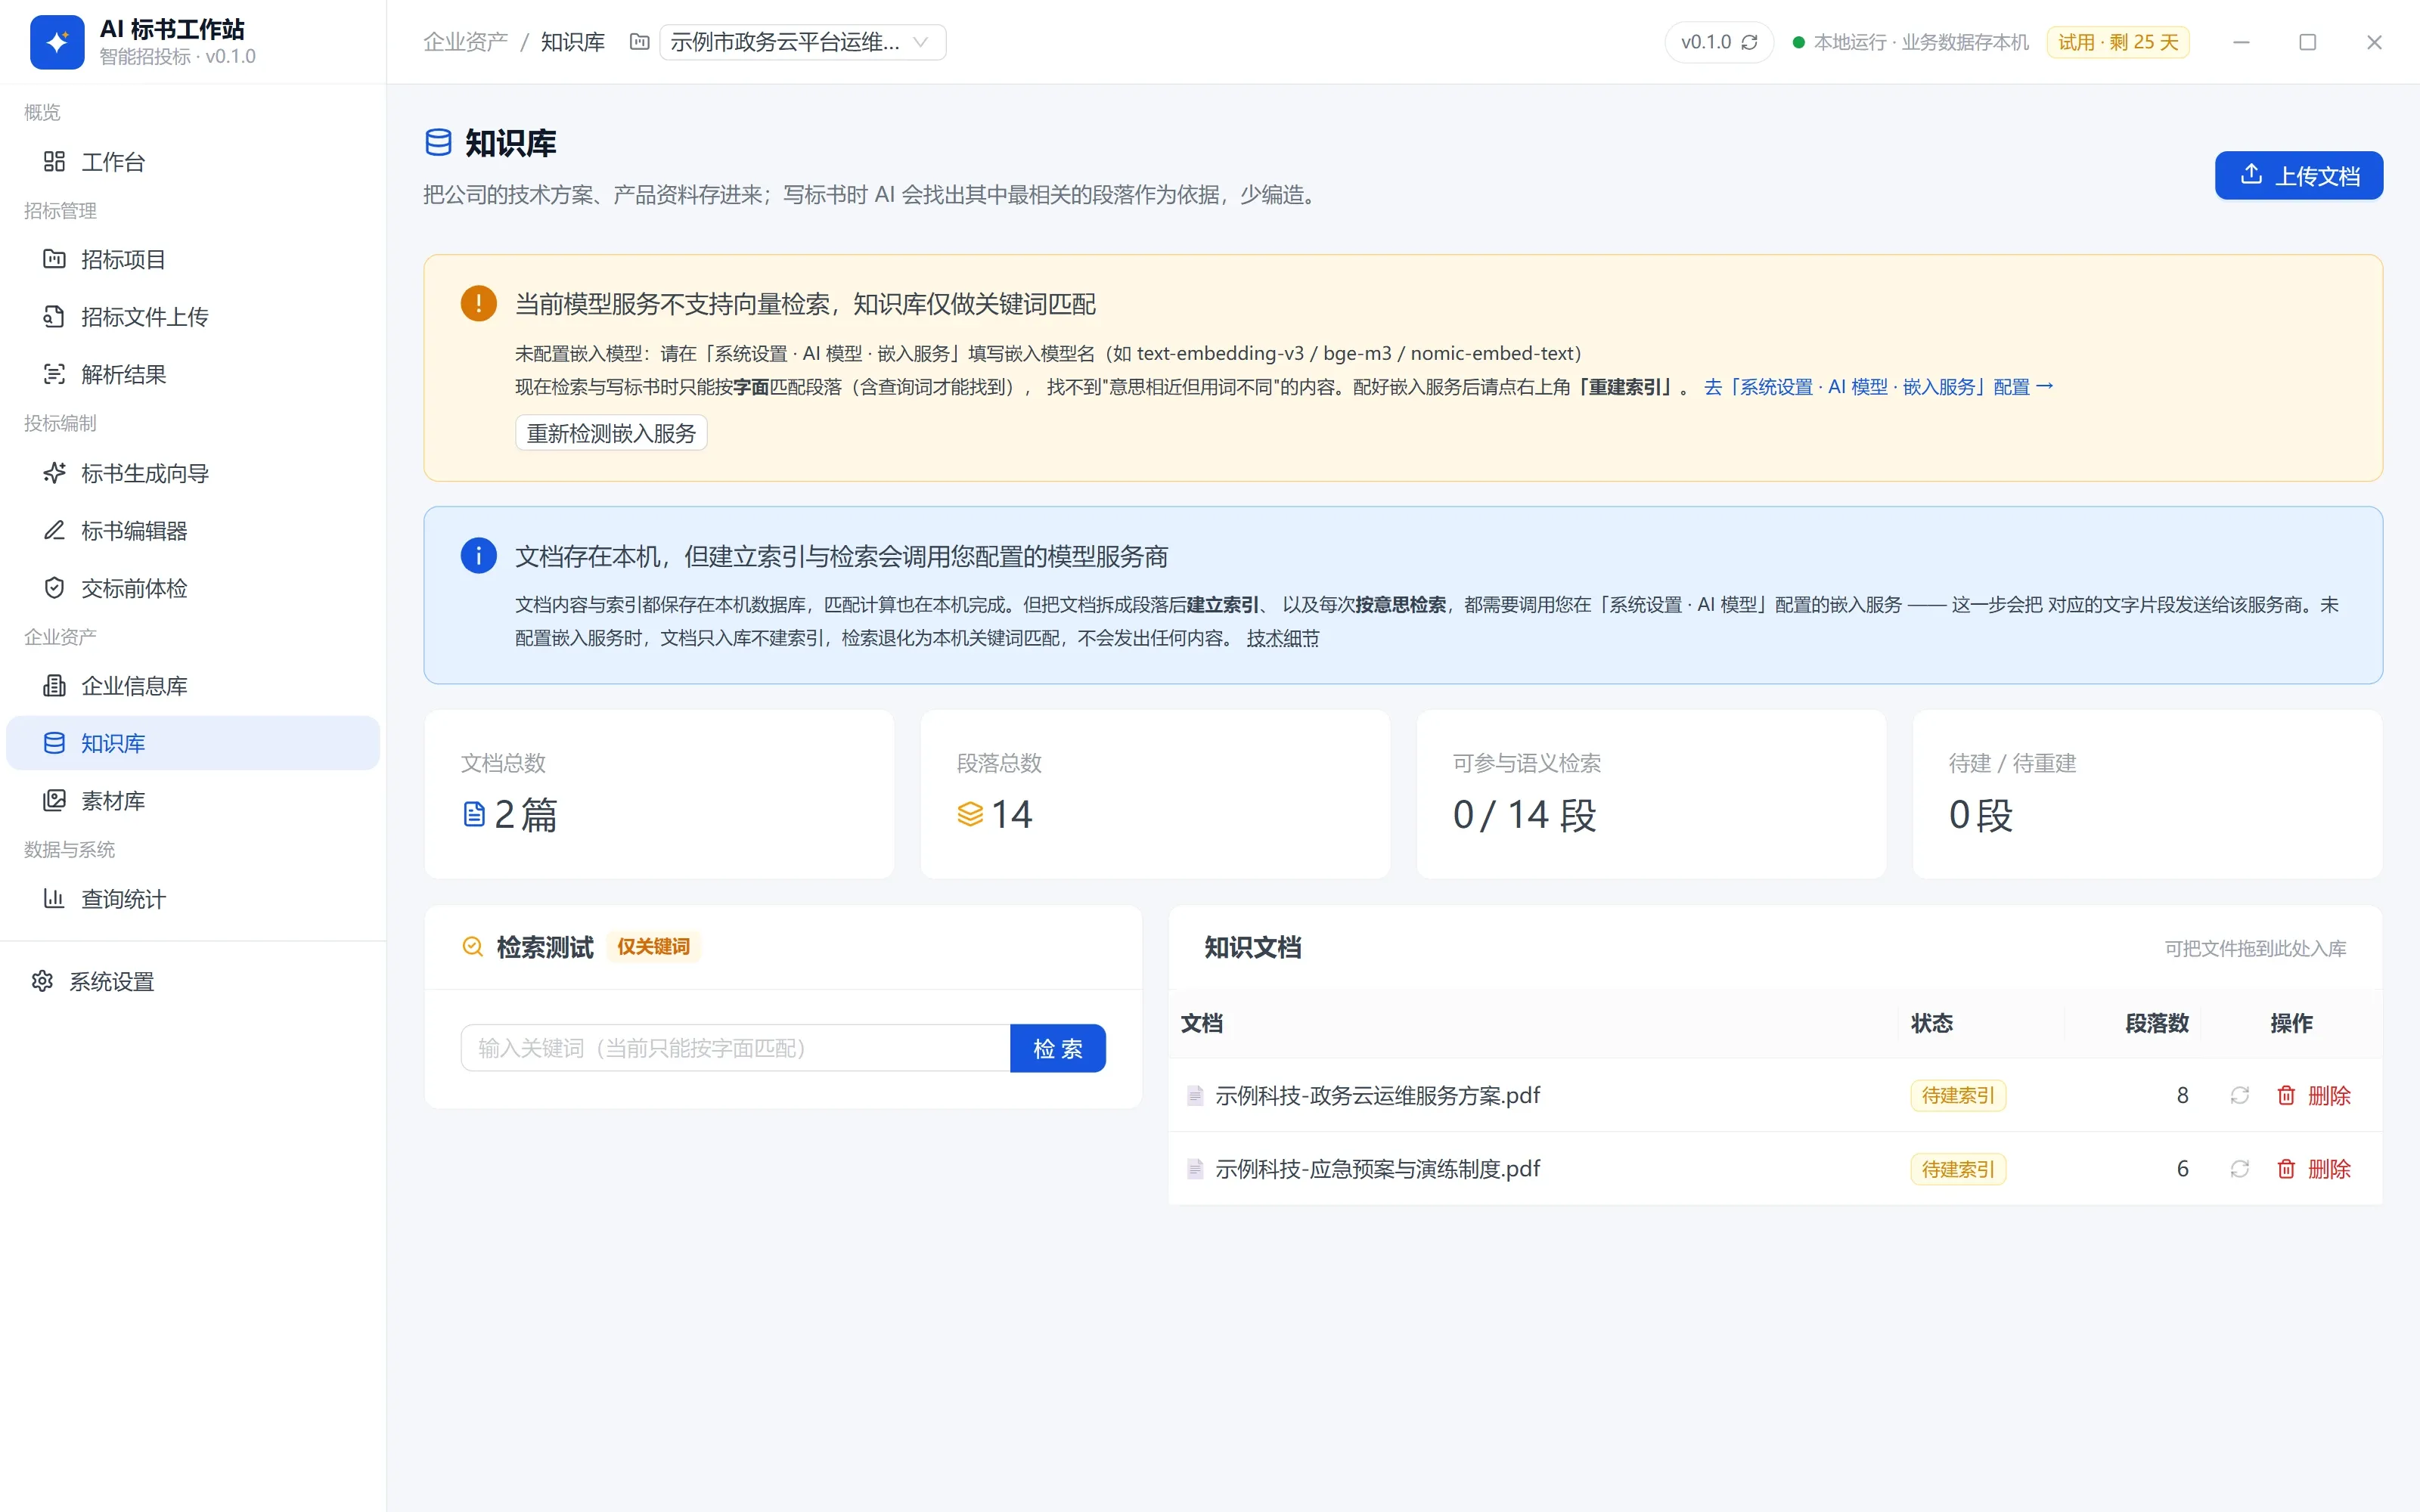Expand the project selector dropdown
This screenshot has height=1512, width=2420.
(802, 42)
